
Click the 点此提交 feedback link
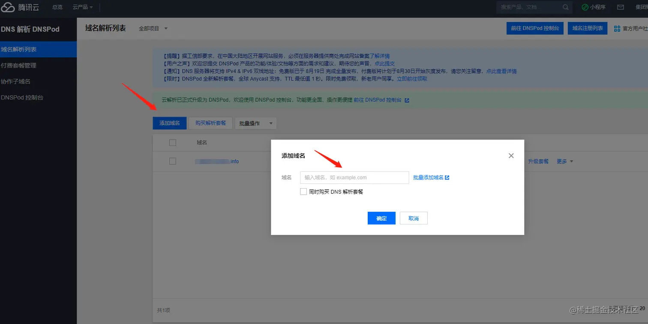[384, 63]
